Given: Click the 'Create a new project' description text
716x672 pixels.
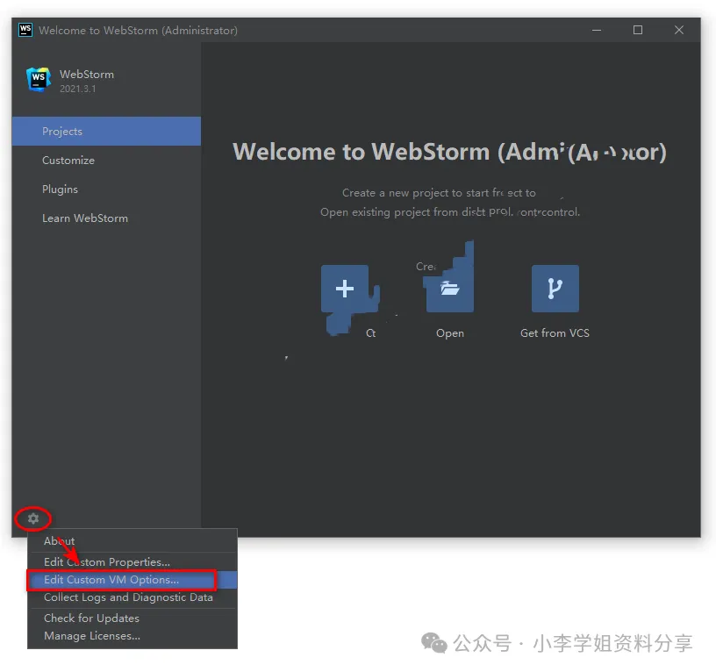Looking at the screenshot, I should (x=439, y=193).
